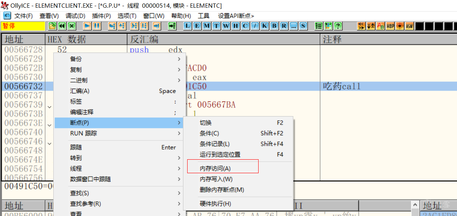The width and height of the screenshot is (457, 216).
Task: Select 硬件执行(H) breakpoint option
Action: [238, 204]
